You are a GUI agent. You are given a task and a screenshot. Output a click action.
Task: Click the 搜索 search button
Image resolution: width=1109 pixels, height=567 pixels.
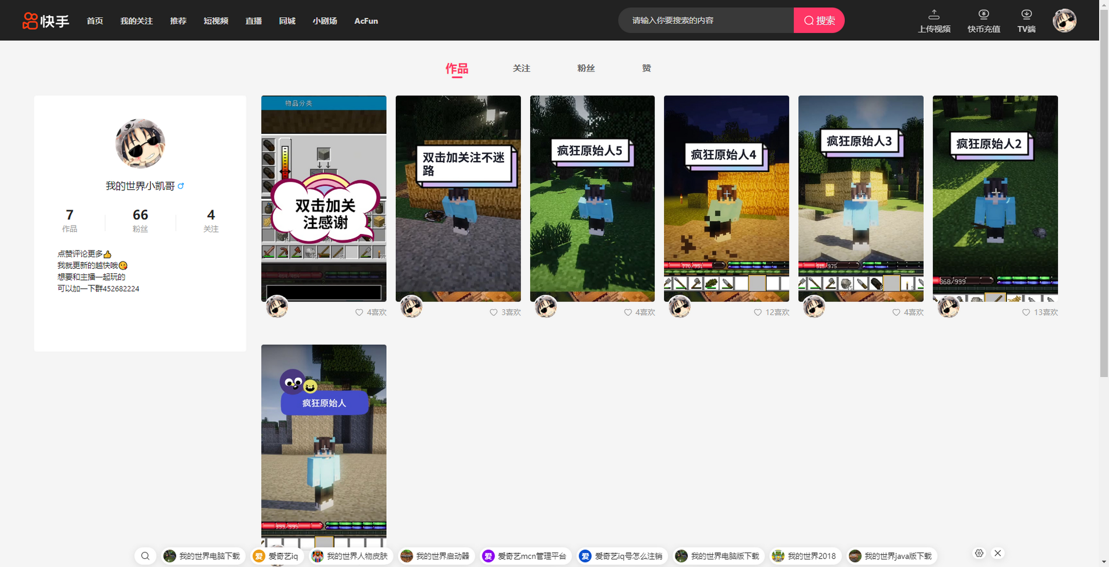pos(819,20)
